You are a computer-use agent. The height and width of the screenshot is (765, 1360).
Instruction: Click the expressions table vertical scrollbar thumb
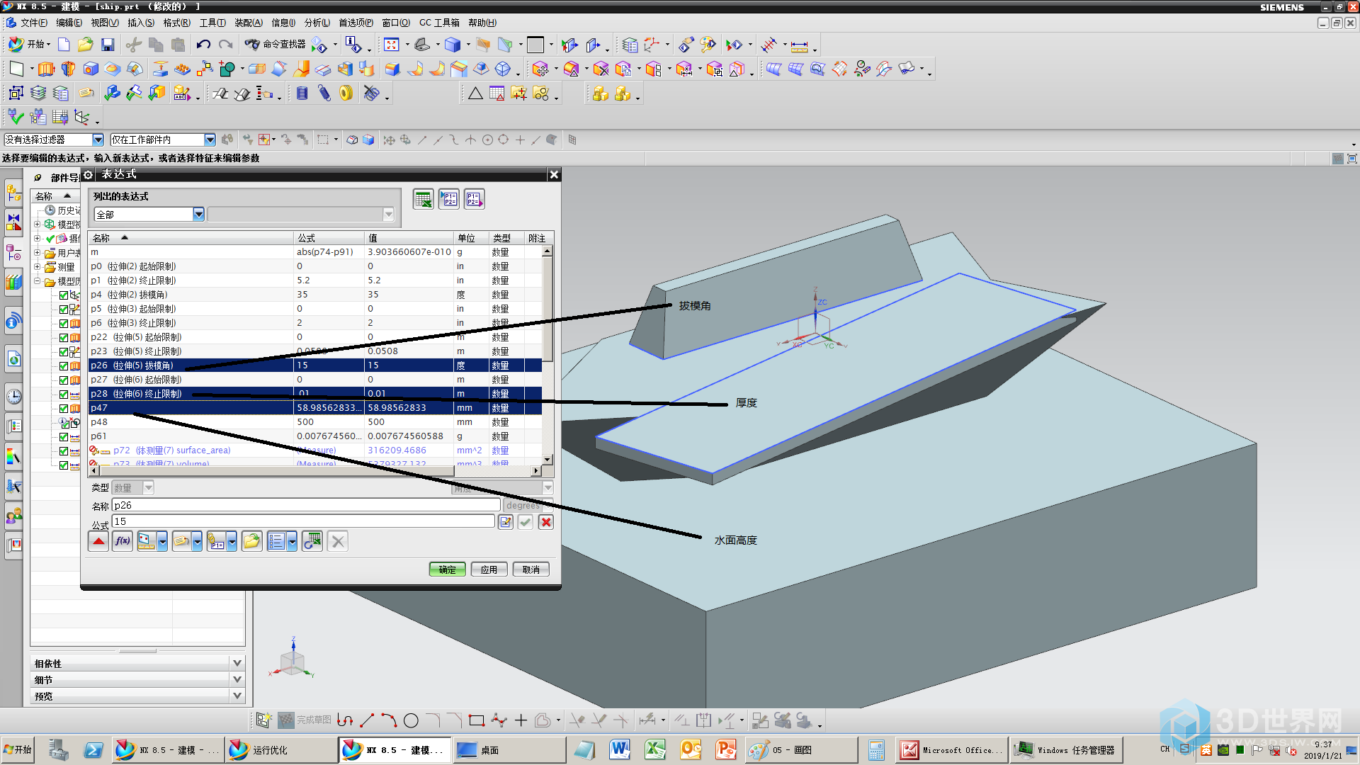(548, 308)
